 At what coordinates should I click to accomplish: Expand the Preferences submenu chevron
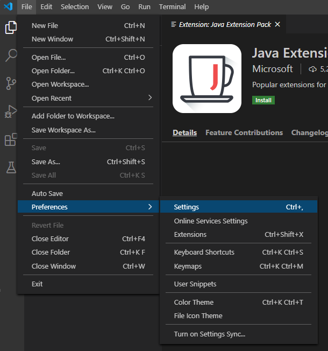150,207
